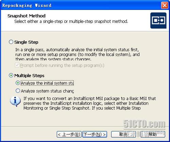This screenshot has height=142, width=170.
Task: Choose Analyze system status changes option
Action: (x=18, y=91)
